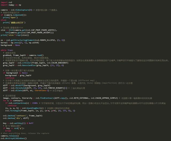Click the print('size:'+repr(size)) line

coord(15,35)
